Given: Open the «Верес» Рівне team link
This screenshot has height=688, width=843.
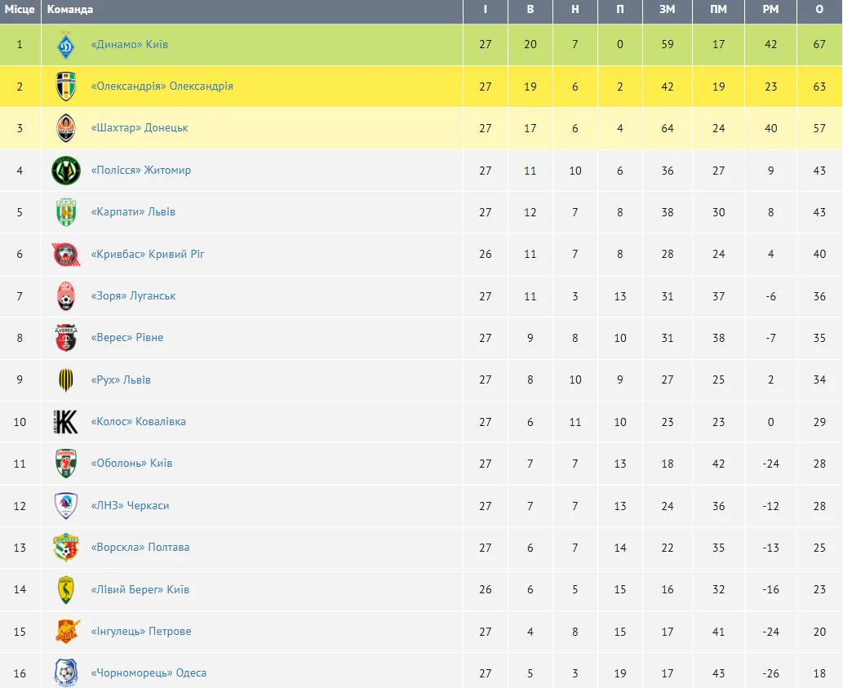Looking at the screenshot, I should pos(126,338).
